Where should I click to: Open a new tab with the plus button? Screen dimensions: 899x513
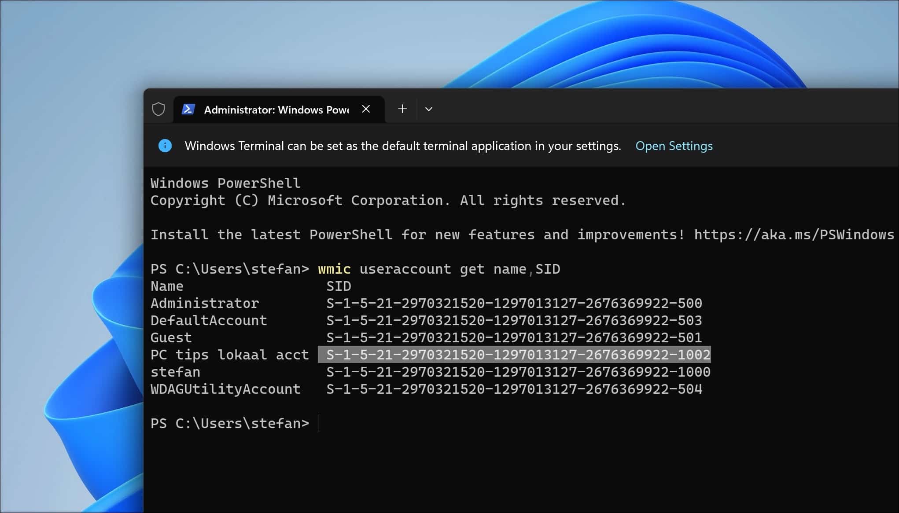(x=402, y=109)
